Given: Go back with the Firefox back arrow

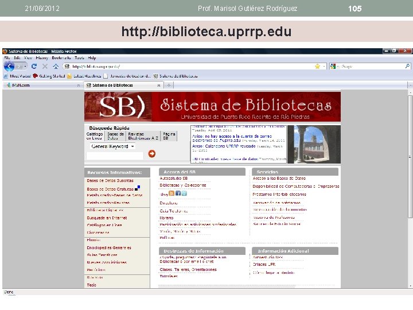Looking at the screenshot, I should click(9, 66).
